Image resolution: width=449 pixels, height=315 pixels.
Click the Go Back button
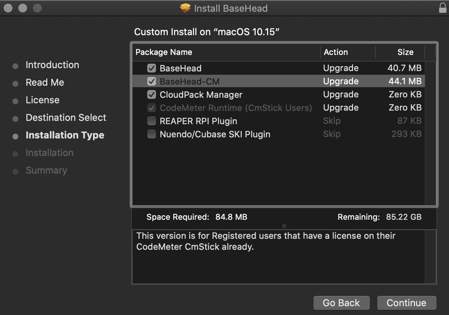[341, 303]
